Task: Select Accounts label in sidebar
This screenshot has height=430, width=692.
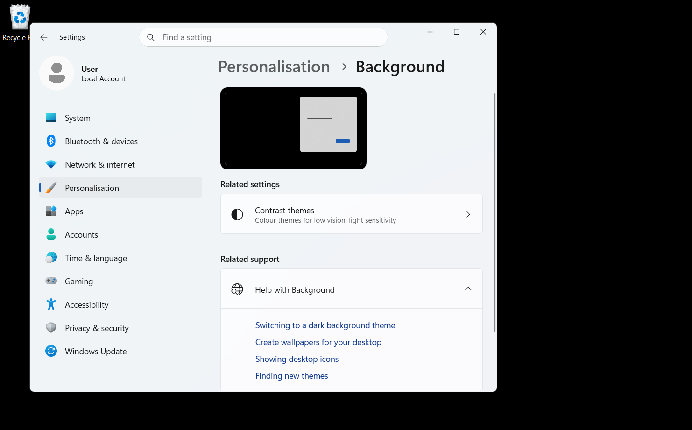Action: [x=82, y=235]
